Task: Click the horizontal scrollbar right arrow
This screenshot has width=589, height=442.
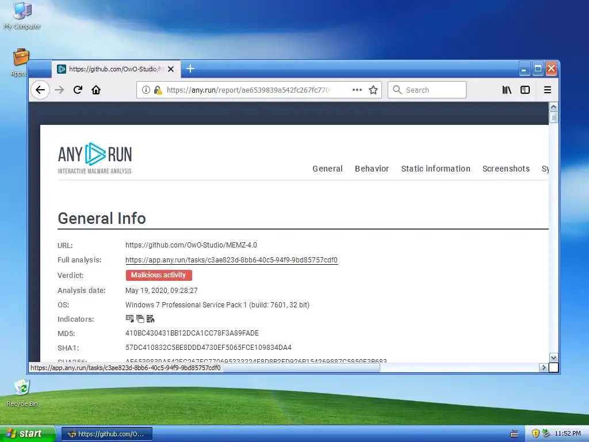Action: 543,367
